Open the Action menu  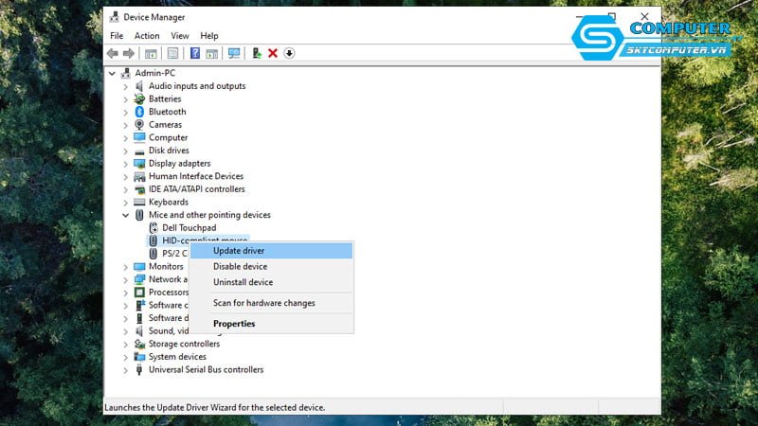(147, 36)
